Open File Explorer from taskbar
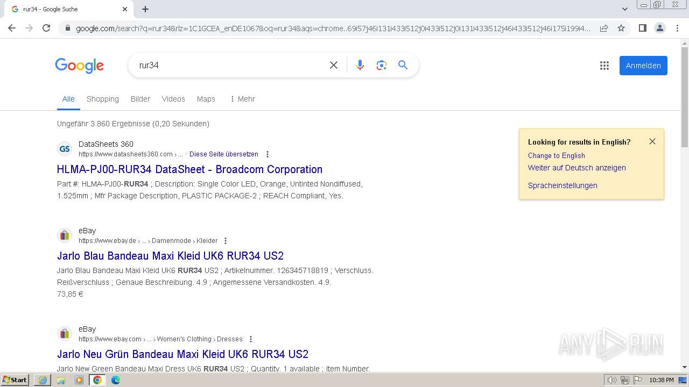The image size is (689, 387). (x=61, y=380)
